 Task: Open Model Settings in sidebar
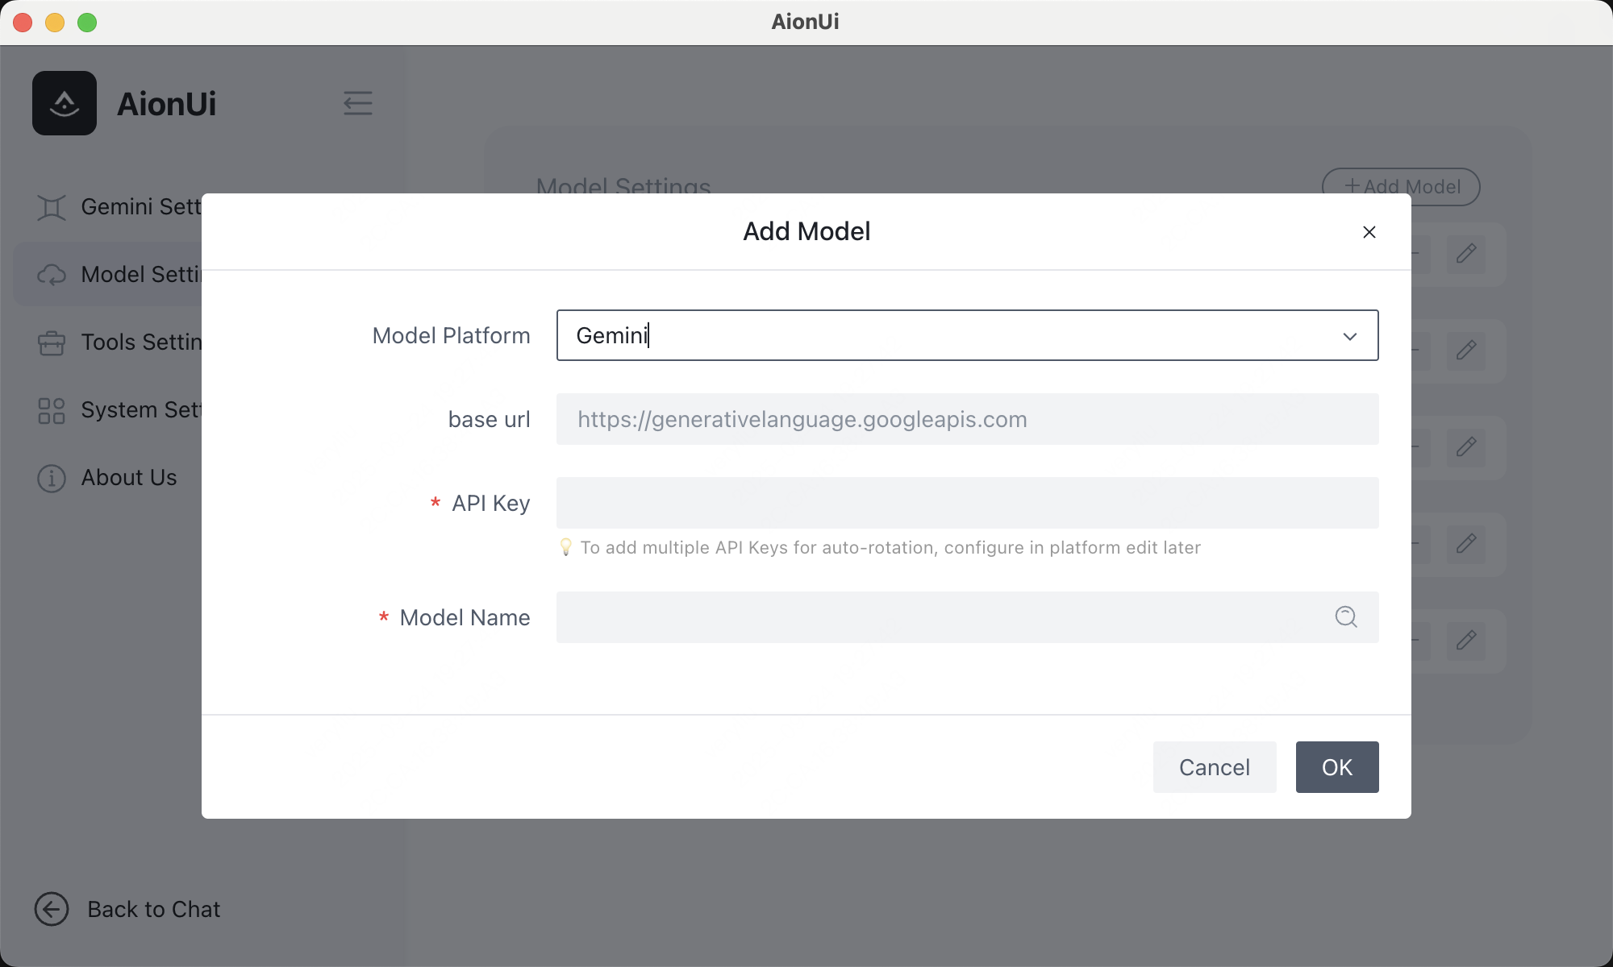(109, 275)
